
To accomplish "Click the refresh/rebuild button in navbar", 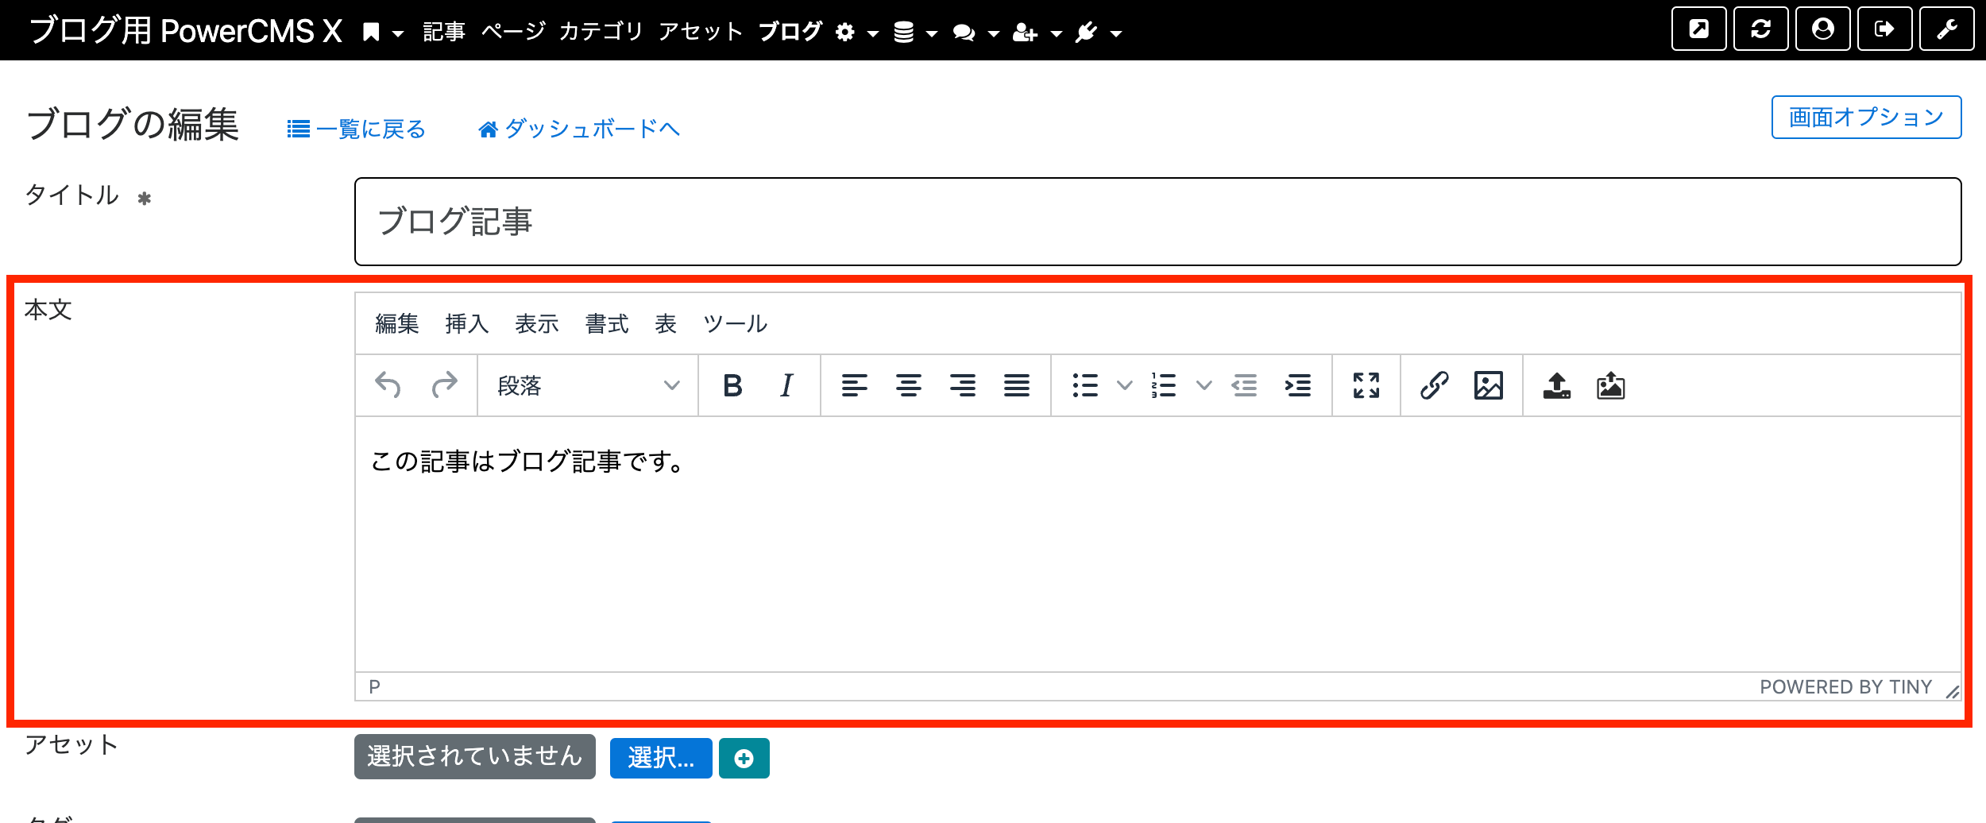I will 1760,29.
